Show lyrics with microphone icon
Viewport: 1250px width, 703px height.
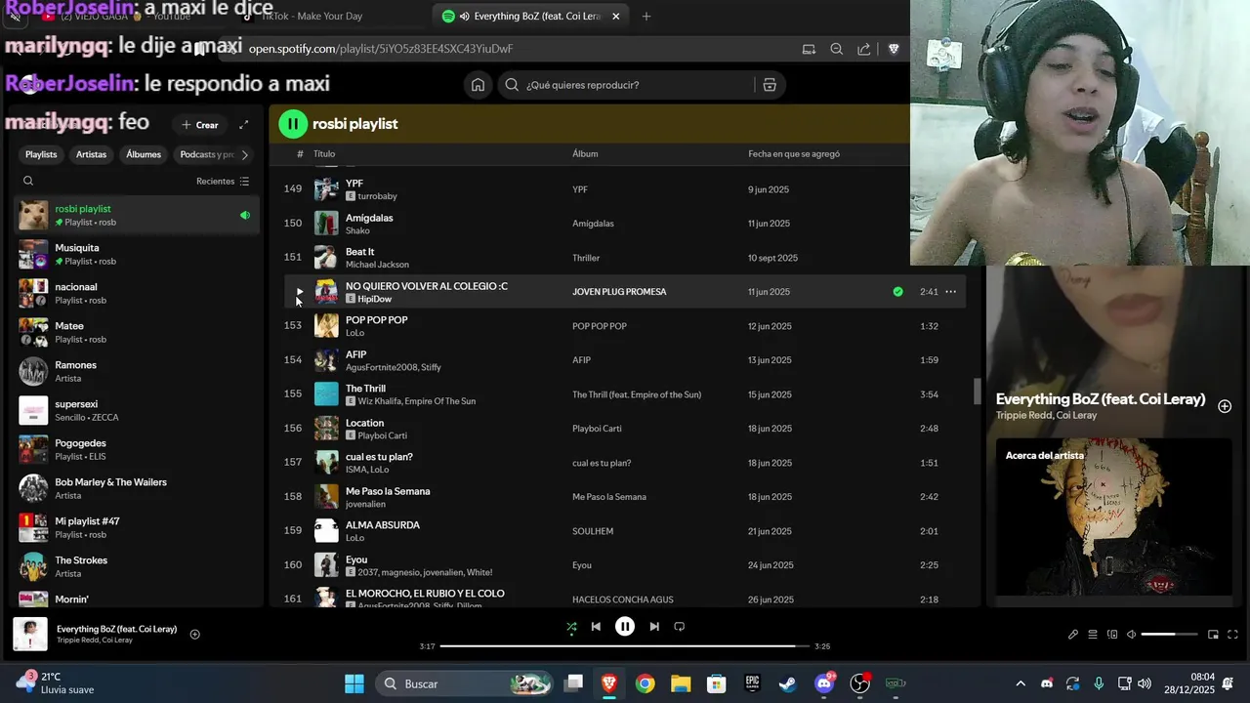click(1073, 635)
